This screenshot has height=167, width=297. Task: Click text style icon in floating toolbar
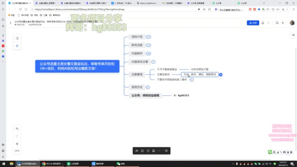137,151
